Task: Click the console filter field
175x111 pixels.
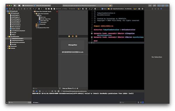Action: 128,102
